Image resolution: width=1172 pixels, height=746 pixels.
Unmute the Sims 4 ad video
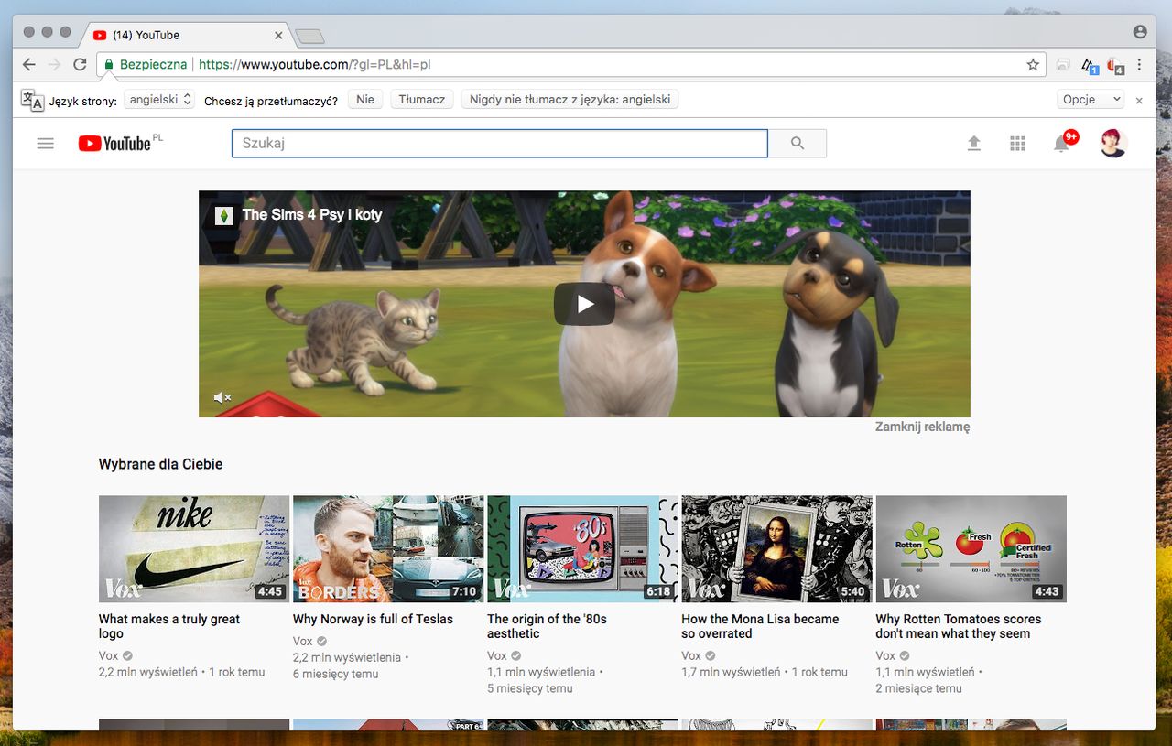pyautogui.click(x=222, y=397)
